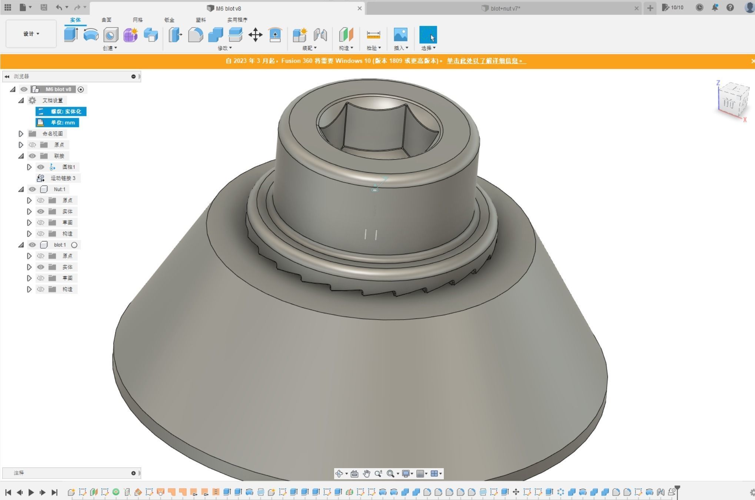Screen dimensions: 755x500
Task: Open the 设计 workspace dropdown
Action: click(x=31, y=34)
